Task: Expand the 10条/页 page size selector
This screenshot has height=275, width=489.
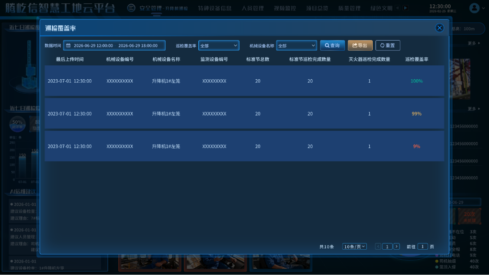Action: point(354,246)
